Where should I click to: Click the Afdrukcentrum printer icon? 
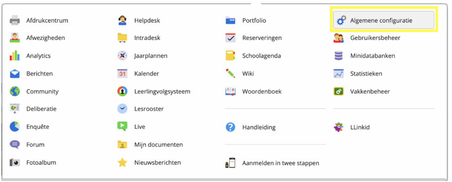click(14, 20)
